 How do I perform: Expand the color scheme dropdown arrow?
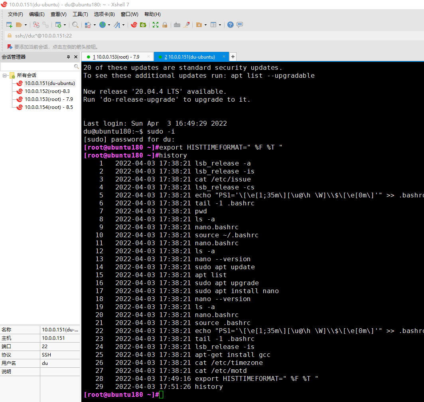coord(95,25)
